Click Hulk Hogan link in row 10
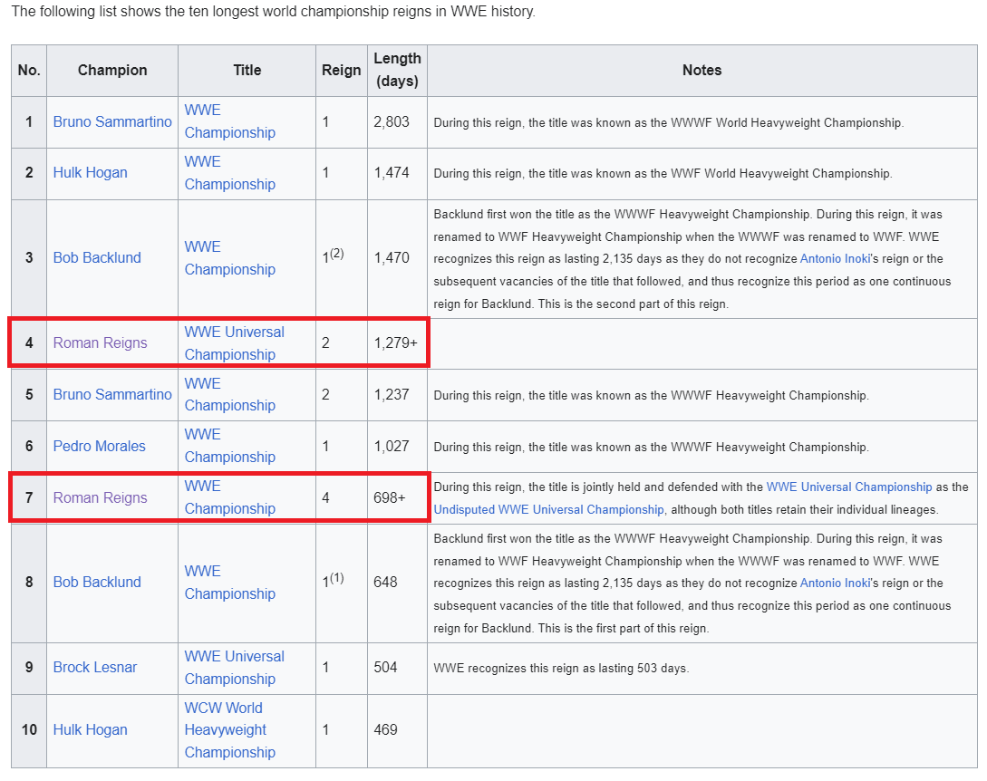The width and height of the screenshot is (987, 781). click(90, 729)
